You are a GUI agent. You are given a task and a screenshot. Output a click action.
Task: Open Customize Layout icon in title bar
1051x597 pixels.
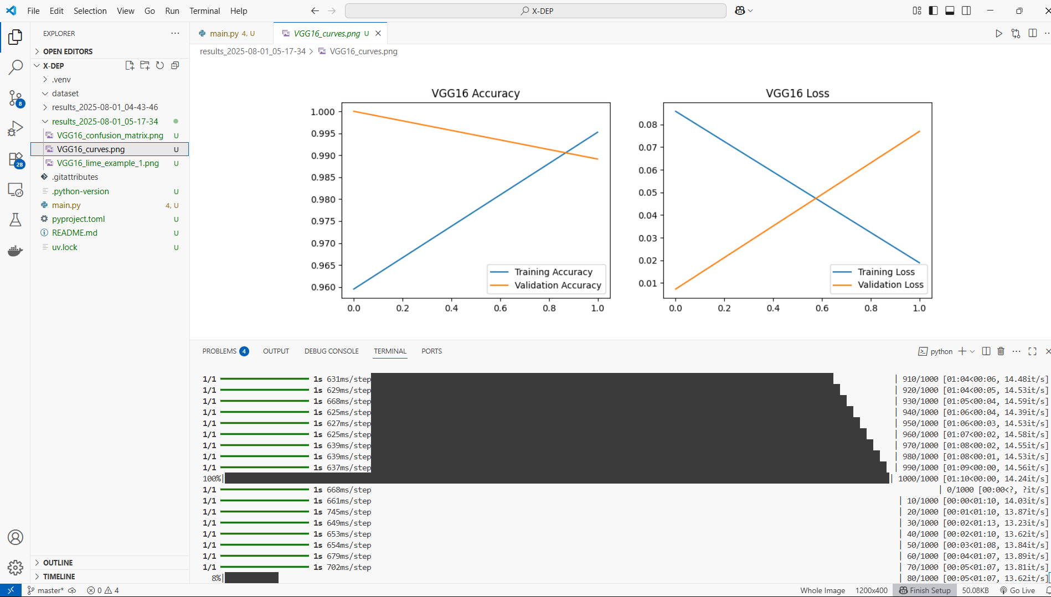917,11
